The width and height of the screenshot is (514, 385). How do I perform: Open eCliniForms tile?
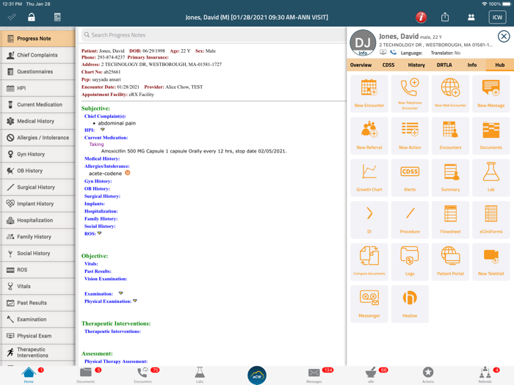(491, 220)
